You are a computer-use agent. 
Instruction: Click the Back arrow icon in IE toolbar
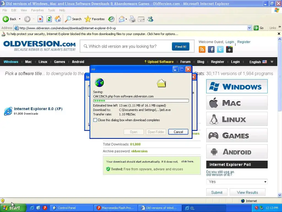[x=6, y=19]
